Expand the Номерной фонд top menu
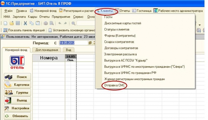The width and height of the screenshot is (208, 120). coord(43,11)
